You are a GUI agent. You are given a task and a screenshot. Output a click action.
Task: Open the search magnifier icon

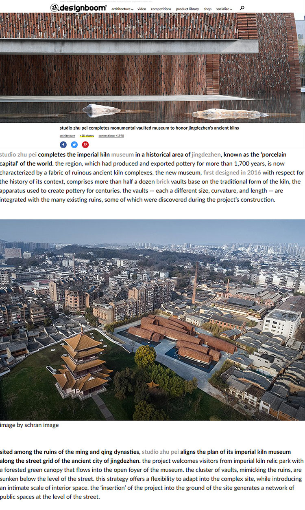(242, 8)
